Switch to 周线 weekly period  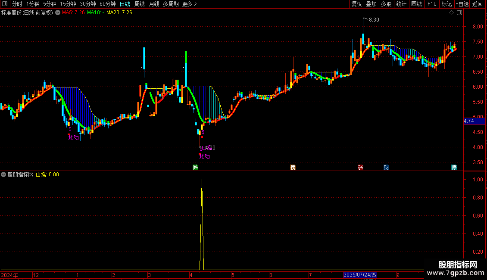[x=140, y=4]
